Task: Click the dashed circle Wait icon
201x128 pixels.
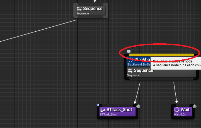Action: coord(177,110)
